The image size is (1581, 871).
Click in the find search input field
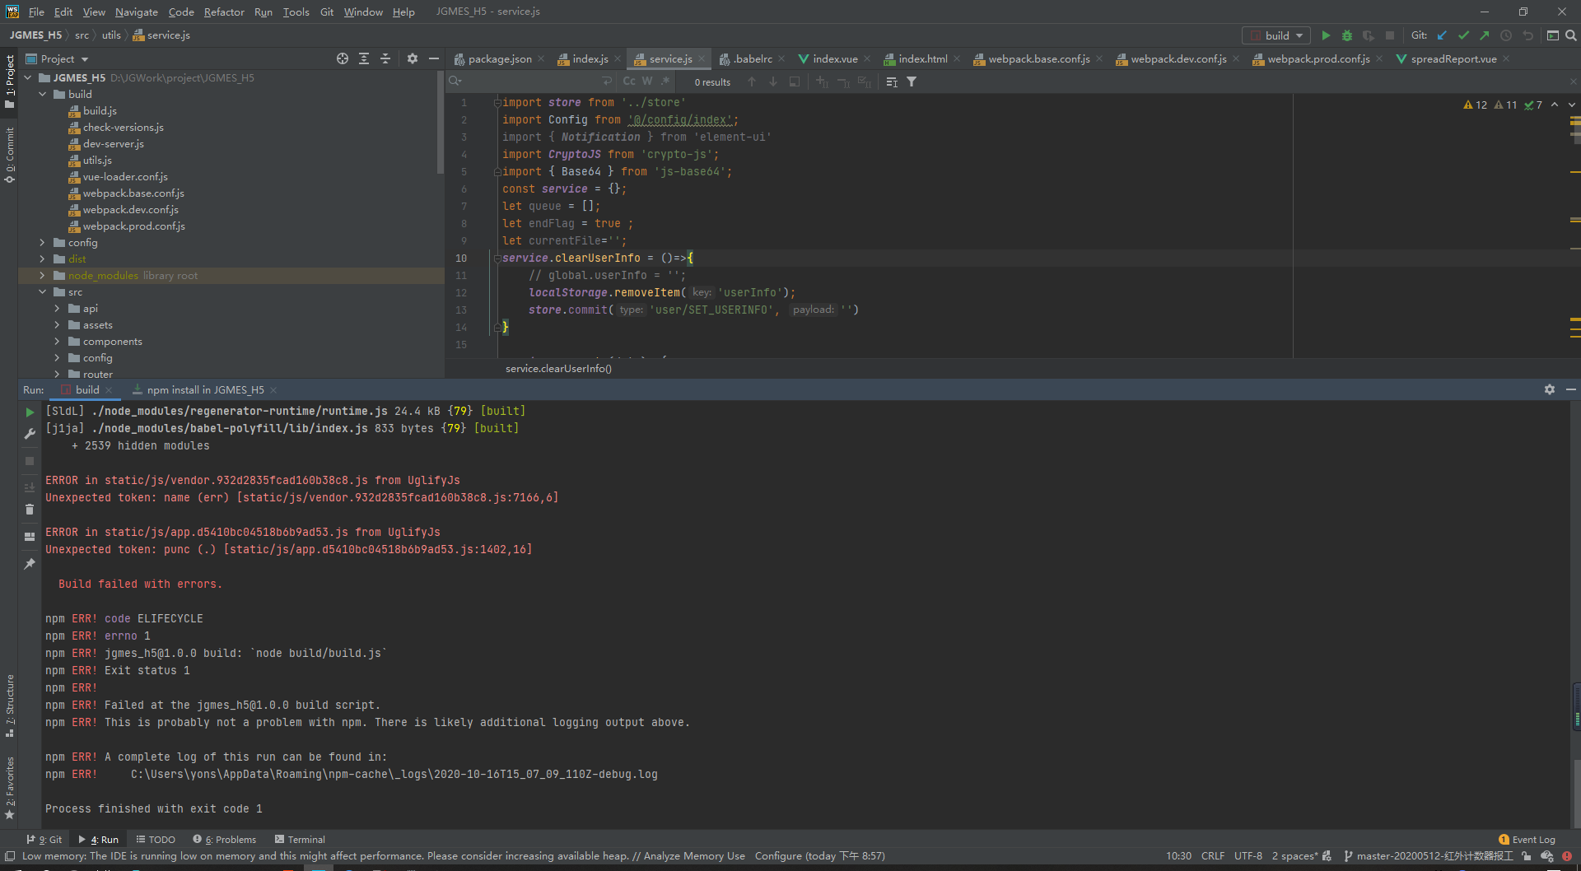(x=527, y=82)
